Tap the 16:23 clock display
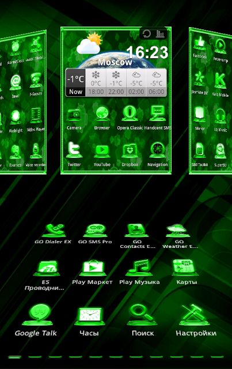Viewport: 232px width, 369px height. [147, 52]
